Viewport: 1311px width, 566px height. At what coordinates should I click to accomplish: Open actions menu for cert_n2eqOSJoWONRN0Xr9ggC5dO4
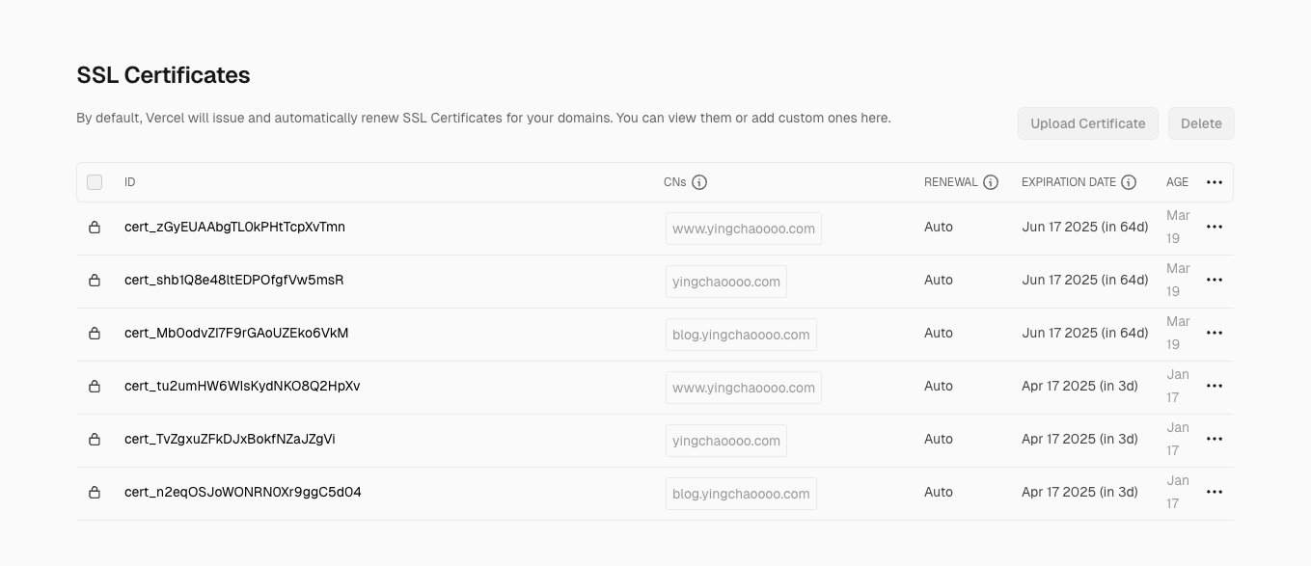(1214, 492)
